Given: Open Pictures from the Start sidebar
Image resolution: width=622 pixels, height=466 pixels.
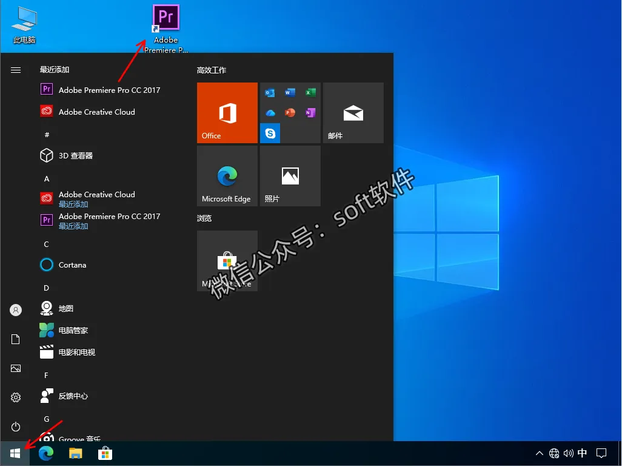Looking at the screenshot, I should [x=16, y=368].
